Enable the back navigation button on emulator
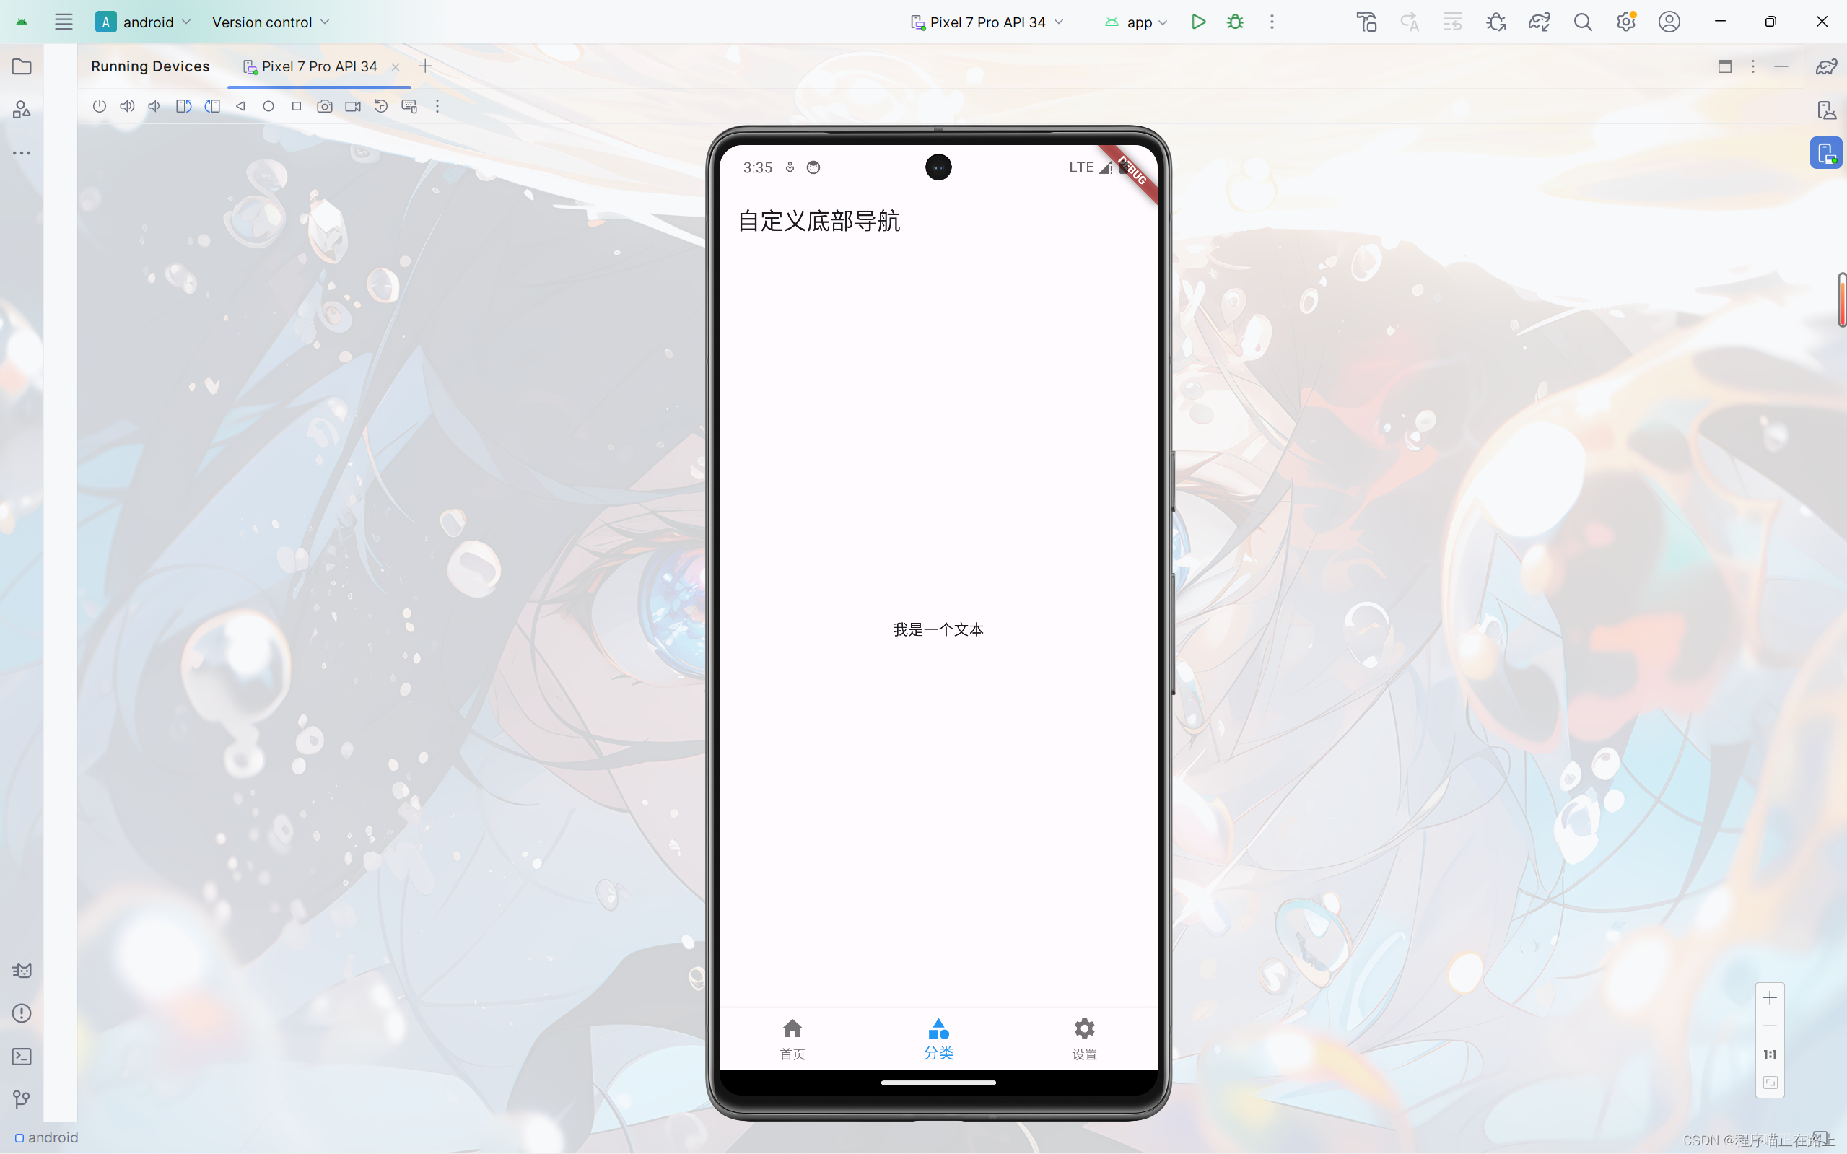The width and height of the screenshot is (1847, 1154). 240,106
